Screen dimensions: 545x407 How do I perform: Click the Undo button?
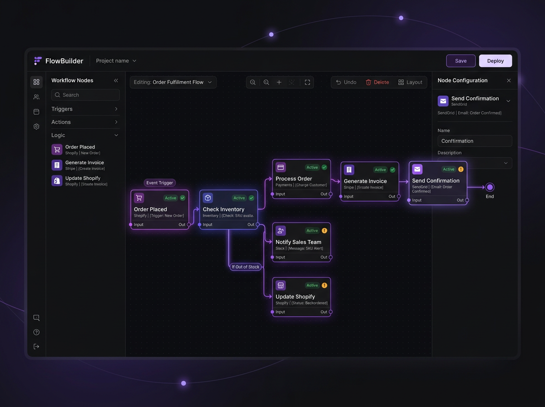pos(346,82)
